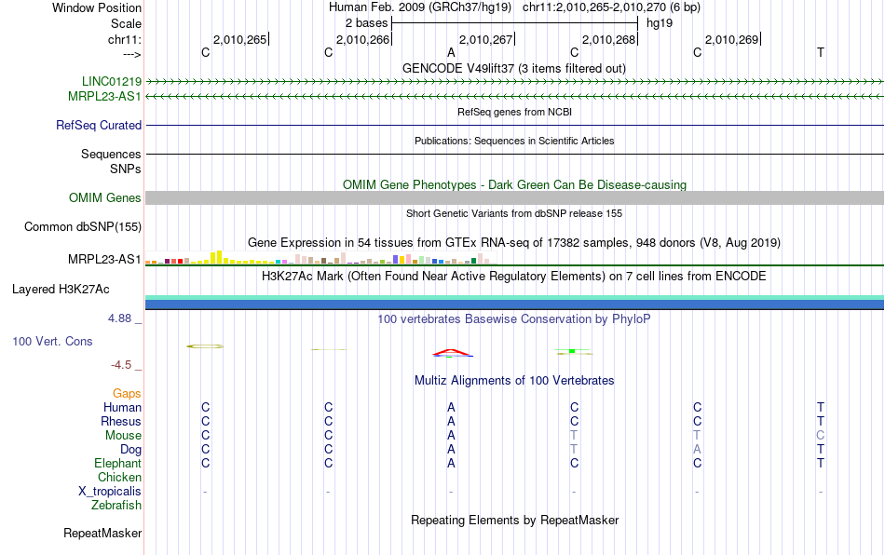Open the RefSeq Curated track label
Screen dimensions: 885x555
(99, 125)
